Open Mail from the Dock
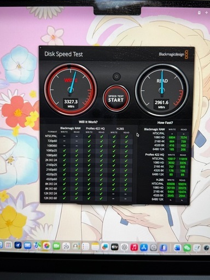 (27, 246)
